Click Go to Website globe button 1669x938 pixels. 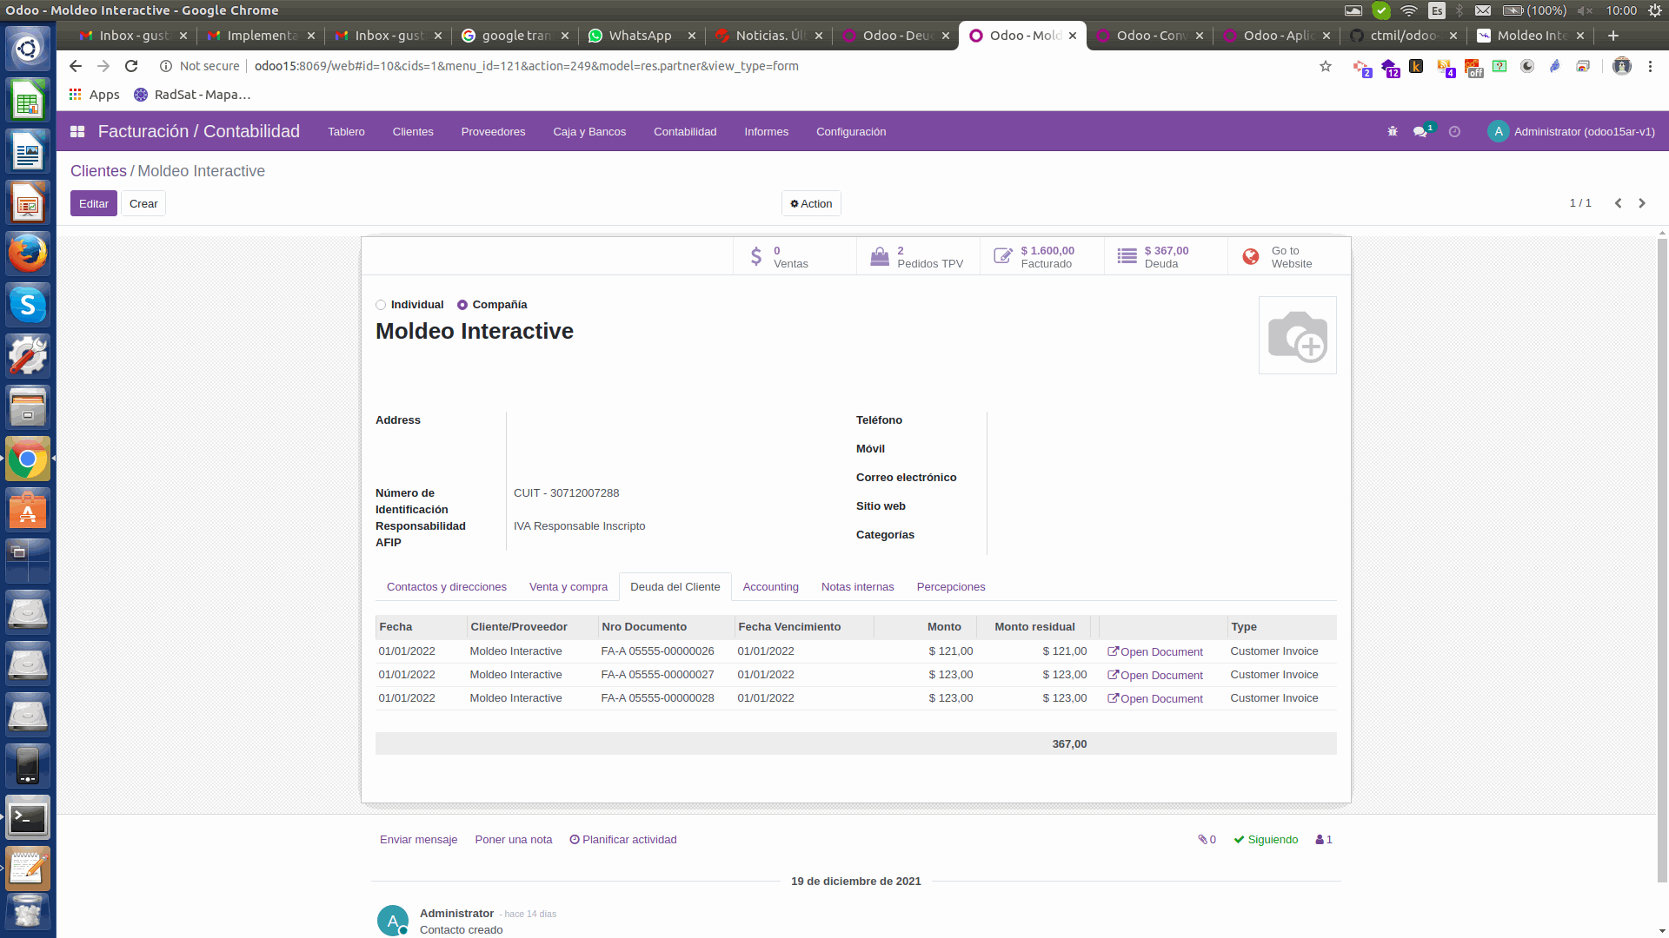point(1289,256)
